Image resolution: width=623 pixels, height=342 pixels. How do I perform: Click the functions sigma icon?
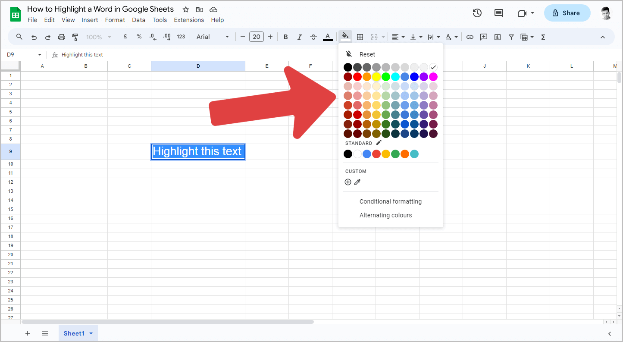click(543, 37)
